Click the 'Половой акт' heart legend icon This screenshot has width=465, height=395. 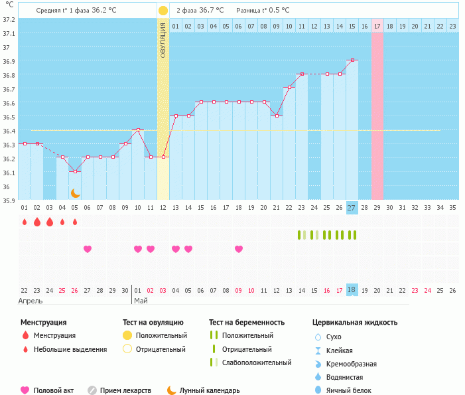pyautogui.click(x=25, y=390)
